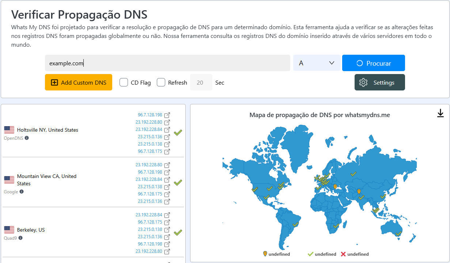Viewport: 450px width, 263px height.
Task: Click external-link icon beside 23.192.228.80 under Holtsville
Action: tap(167, 122)
